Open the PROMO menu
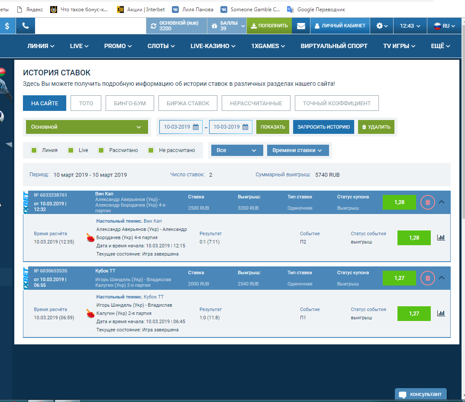 118,46
